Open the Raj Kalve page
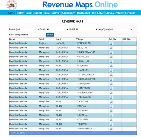 coord(98,13)
